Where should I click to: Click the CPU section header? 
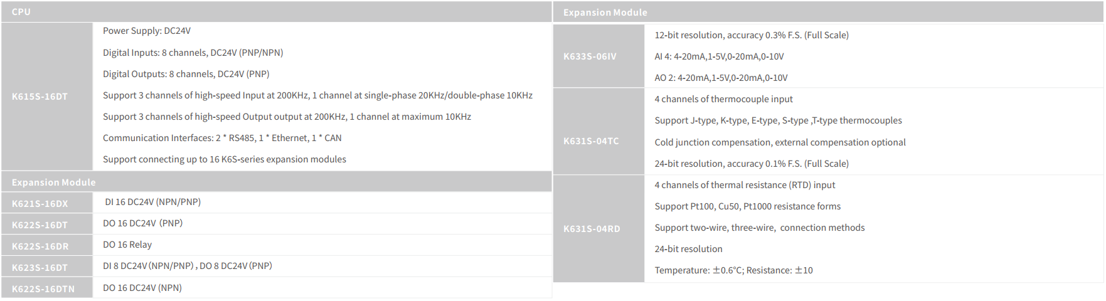pyautogui.click(x=21, y=12)
